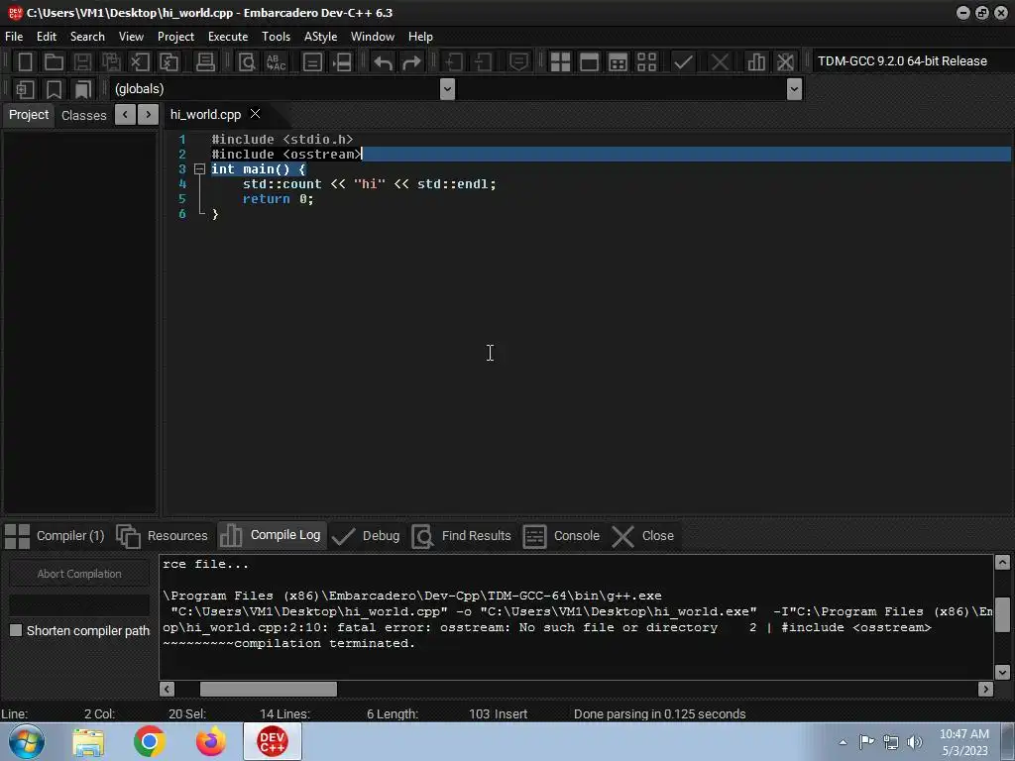Click the Compile icon with four squares
Image resolution: width=1015 pixels, height=761 pixels.
click(x=560, y=62)
